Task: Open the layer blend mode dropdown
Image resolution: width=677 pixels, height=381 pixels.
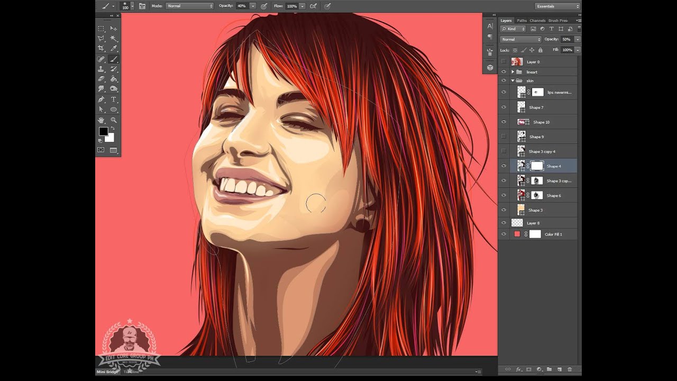Action: pos(521,39)
